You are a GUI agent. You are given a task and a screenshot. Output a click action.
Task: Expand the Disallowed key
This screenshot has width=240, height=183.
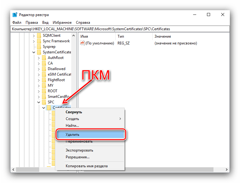39,69
